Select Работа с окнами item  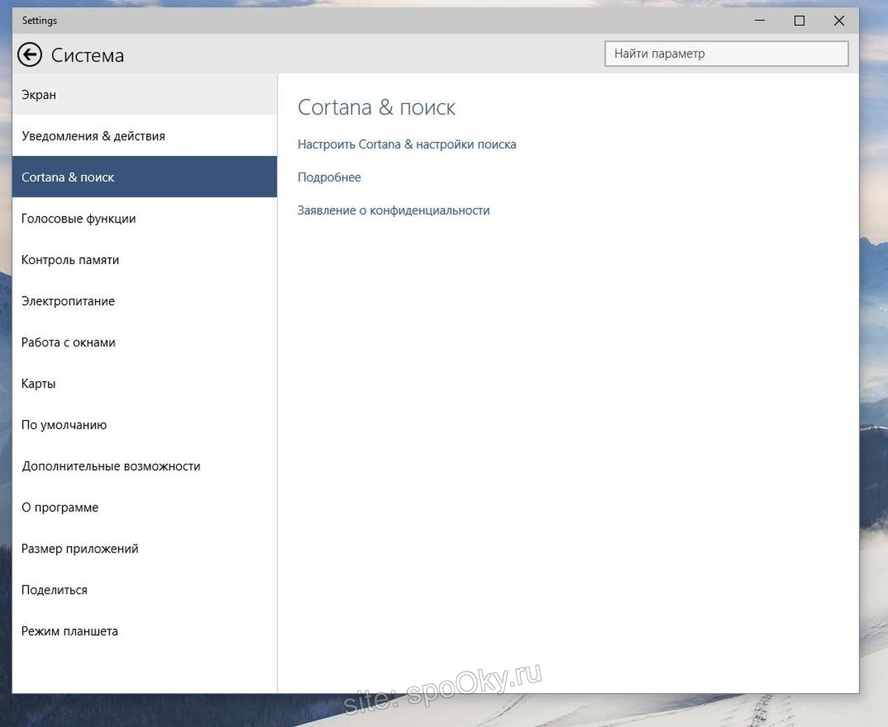144,342
